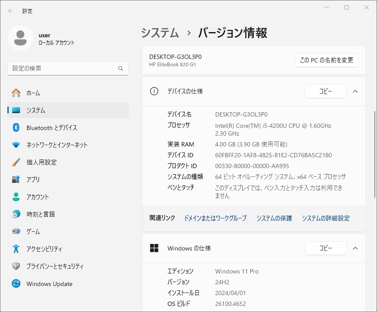
Task: Maximize the 設定 window
Action: pyautogui.click(x=347, y=7)
